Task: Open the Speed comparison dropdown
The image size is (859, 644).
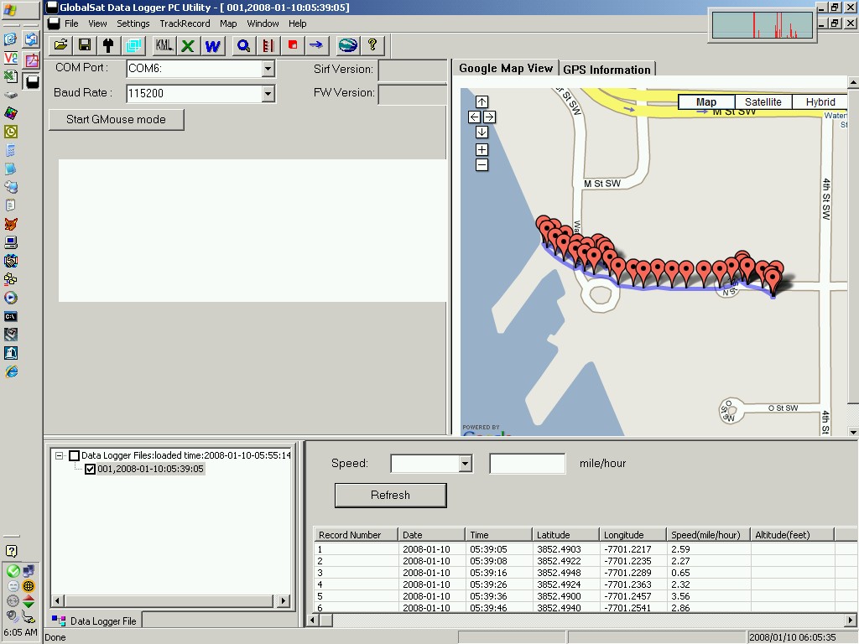Action: pos(465,463)
